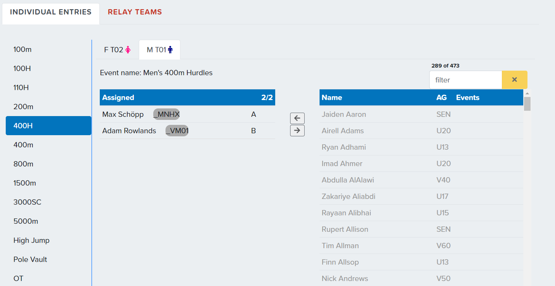Image resolution: width=555 pixels, height=286 pixels.
Task: Click the left arrow to unassign an athlete
Action: pos(297,118)
